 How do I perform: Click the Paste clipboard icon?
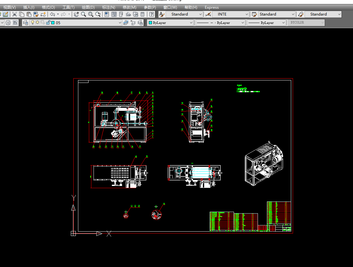point(29,14)
